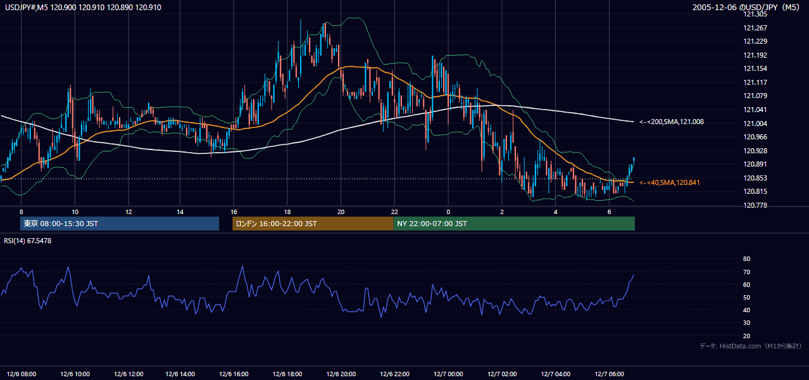Click the RSI axis value 30
Image resolution: width=809 pixels, height=380 pixels.
click(x=746, y=323)
